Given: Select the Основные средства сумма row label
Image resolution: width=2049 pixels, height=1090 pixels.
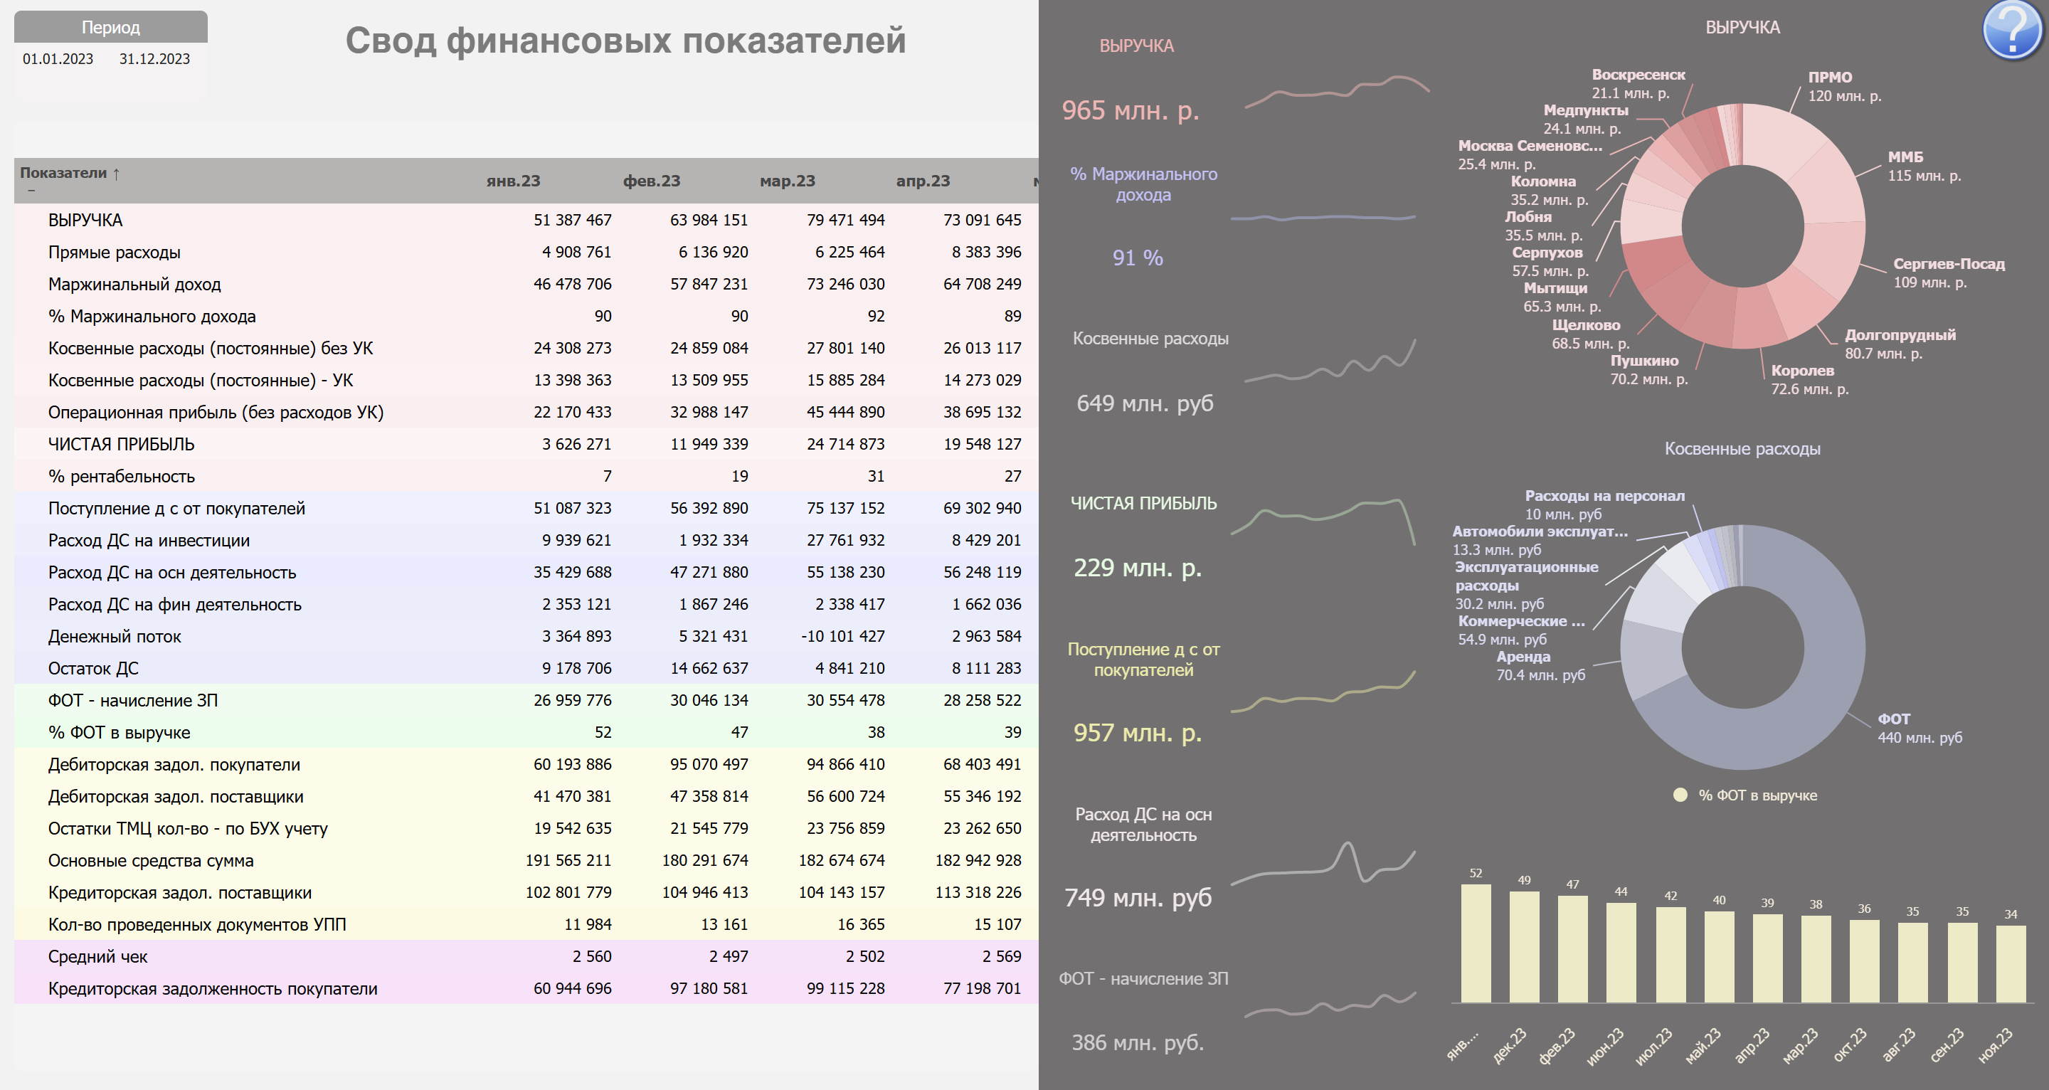Looking at the screenshot, I should pos(150,860).
